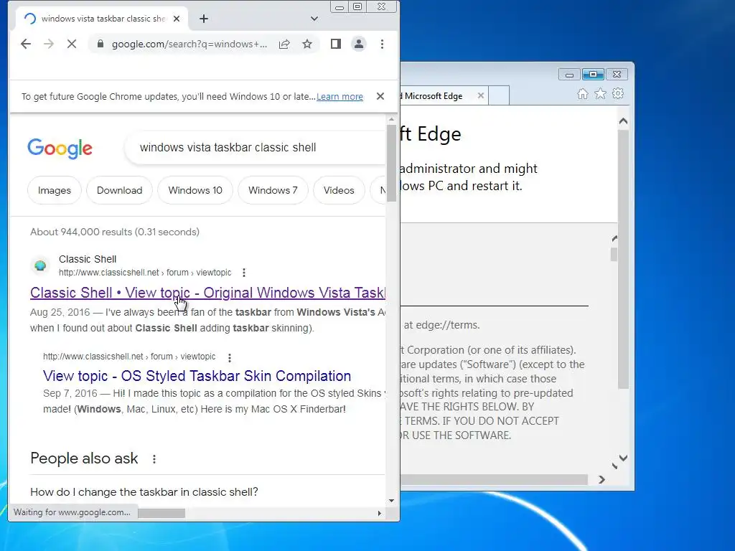Click the Classic Shell site favicon
The image size is (735, 551).
pyautogui.click(x=40, y=265)
